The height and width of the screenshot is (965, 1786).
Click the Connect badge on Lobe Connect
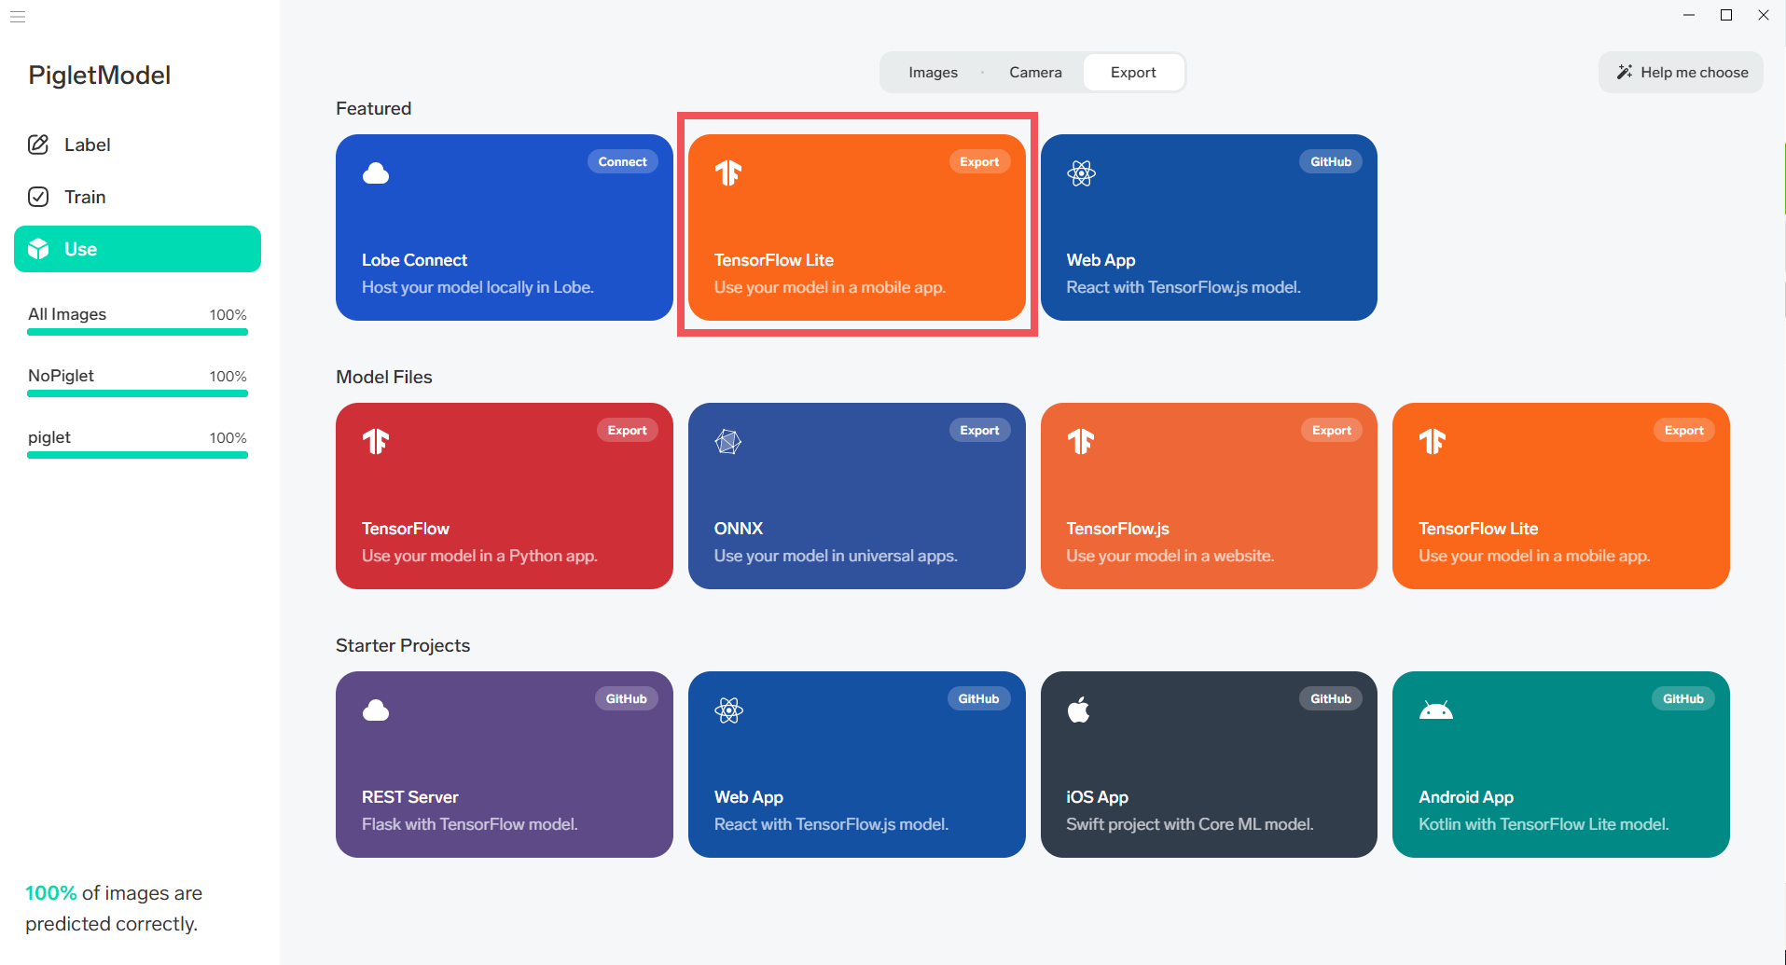pos(622,161)
